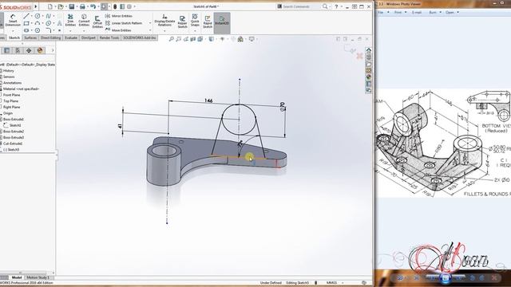Click the Print icon

click(x=82, y=6)
